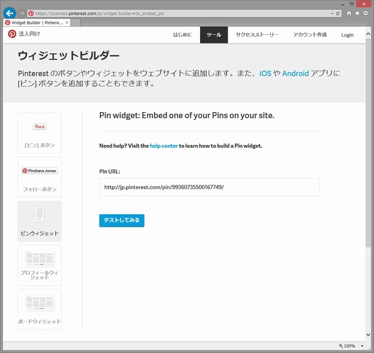This screenshot has width=374, height=353.
Task: Open the browser home icon
Action: click(x=349, y=13)
